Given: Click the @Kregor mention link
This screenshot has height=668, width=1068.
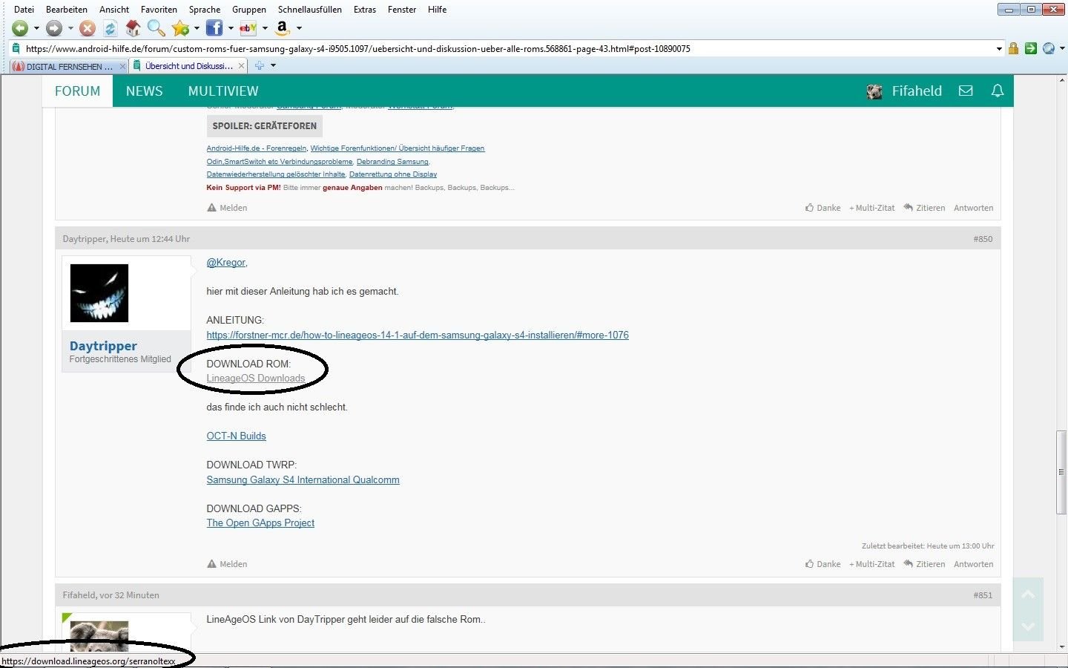Looking at the screenshot, I should pos(225,262).
